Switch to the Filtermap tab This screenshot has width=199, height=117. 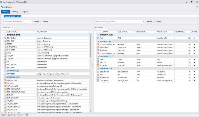[15, 12]
